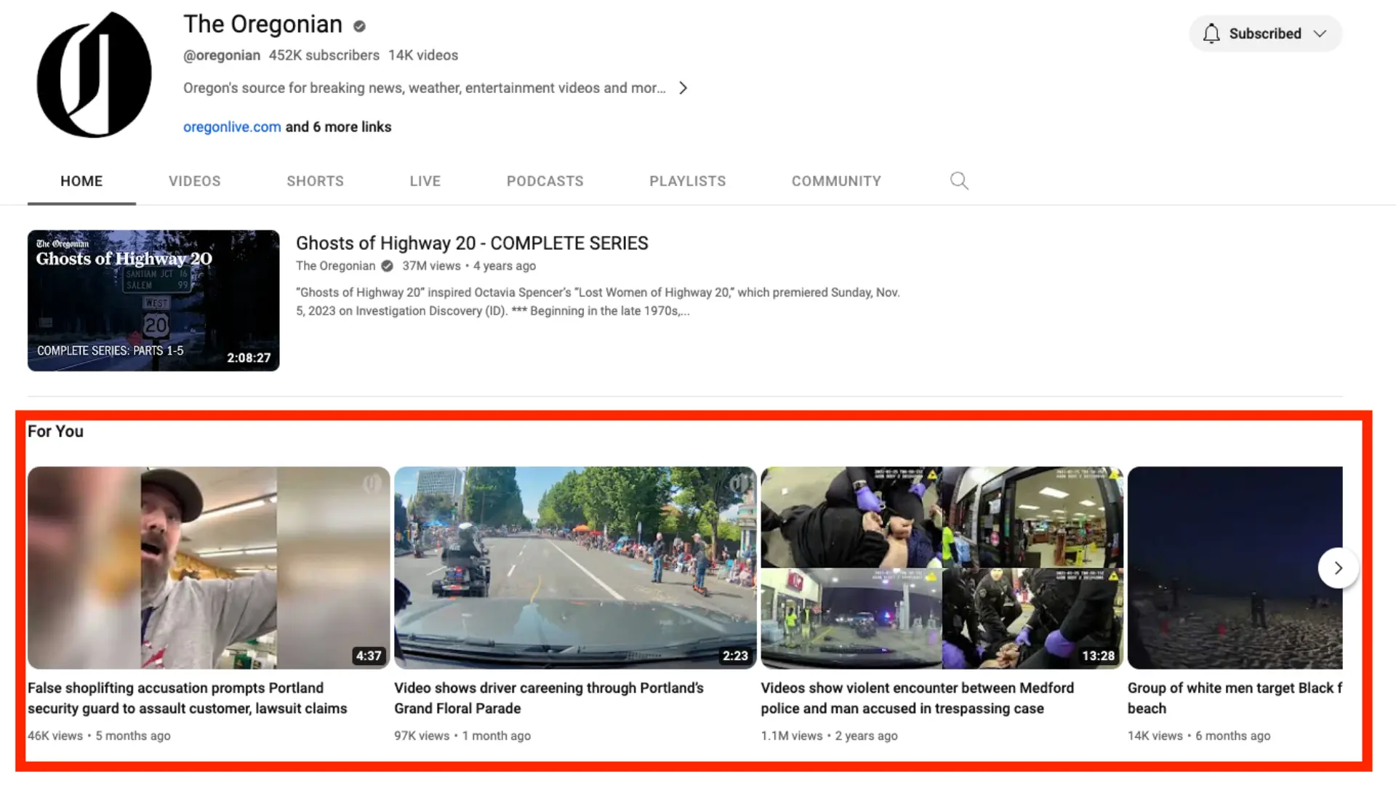Click The Oregonian name under featured video
Viewport: 1396px width, 785px height.
[x=336, y=266]
